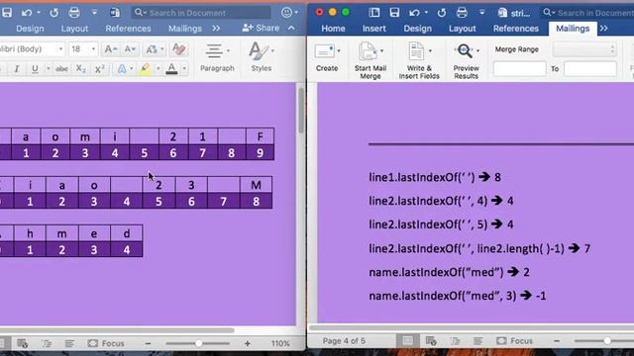Click Save icon in right Word window

tap(394, 13)
